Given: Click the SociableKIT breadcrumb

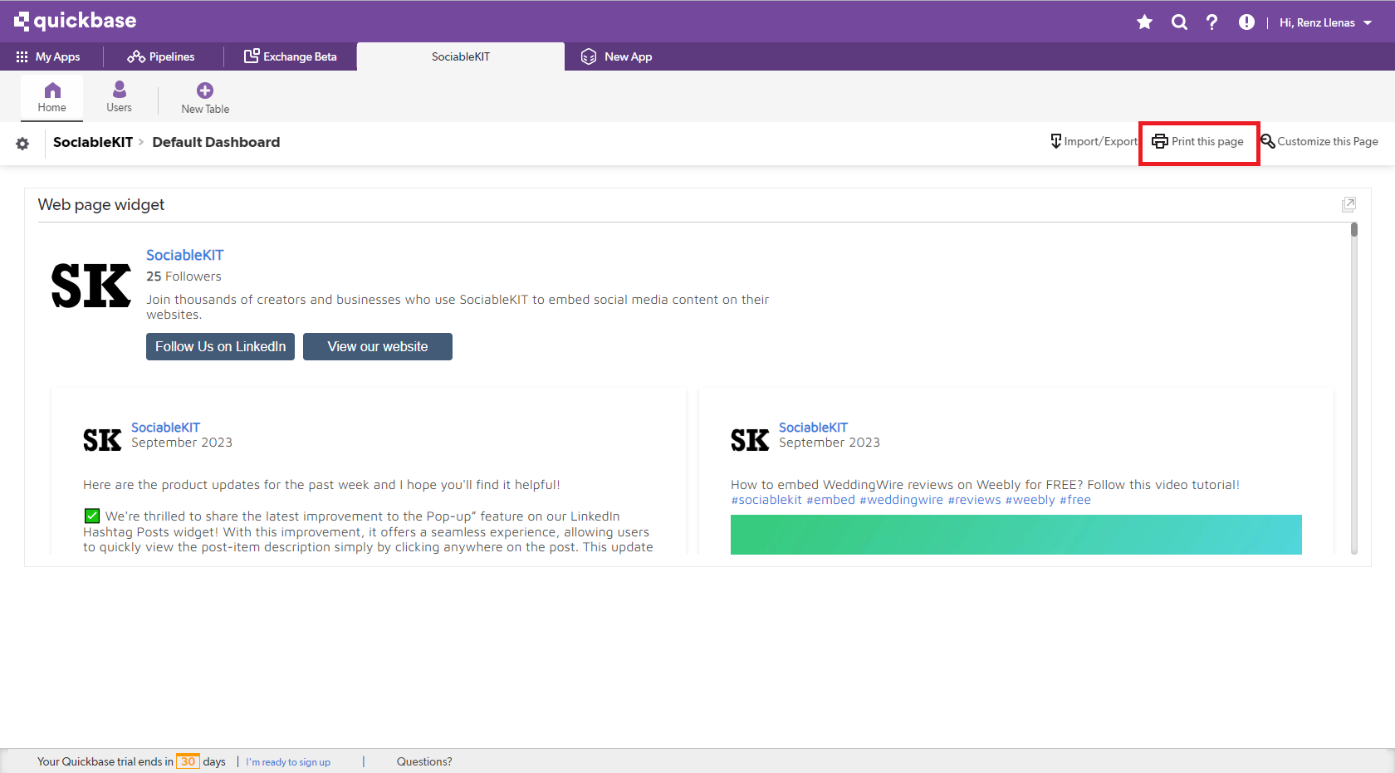Looking at the screenshot, I should pos(93,142).
